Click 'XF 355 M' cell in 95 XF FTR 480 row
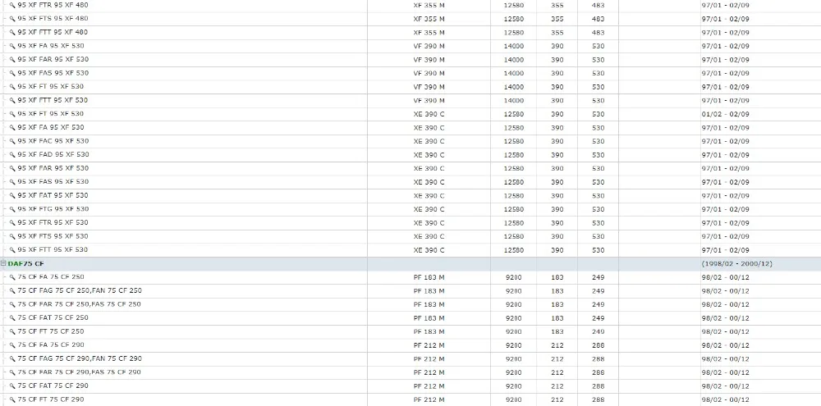Image resolution: width=821 pixels, height=406 pixels. click(429, 5)
